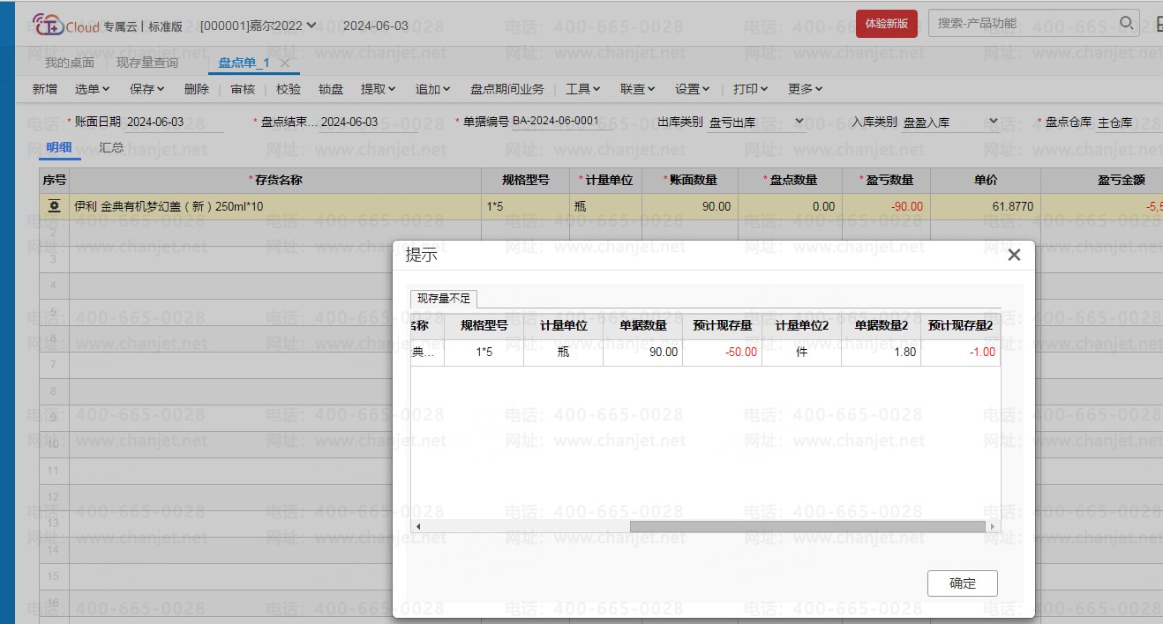The image size is (1163, 624).
Task: Click dialog cell showing 1.80
Action: [881, 352]
